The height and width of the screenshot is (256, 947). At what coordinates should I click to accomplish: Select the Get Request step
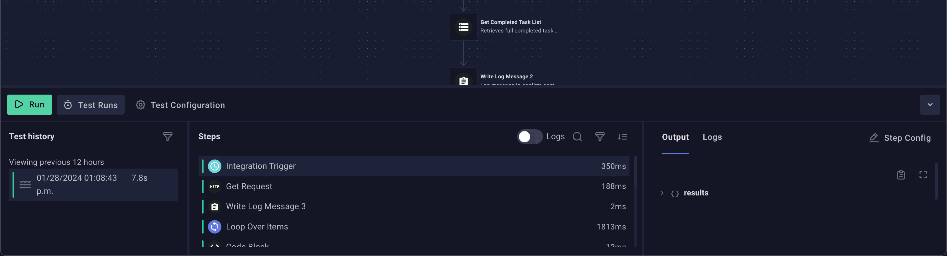[x=414, y=186]
